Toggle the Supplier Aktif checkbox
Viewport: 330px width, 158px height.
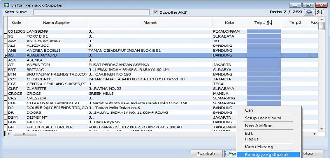155,12
